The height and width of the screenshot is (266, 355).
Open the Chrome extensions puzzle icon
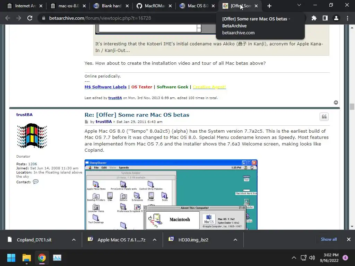pos(314,18)
